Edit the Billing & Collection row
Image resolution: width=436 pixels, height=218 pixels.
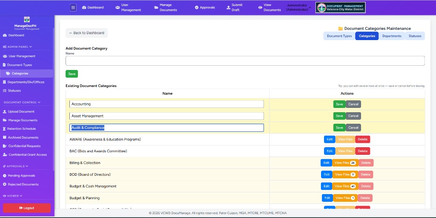click(326, 163)
